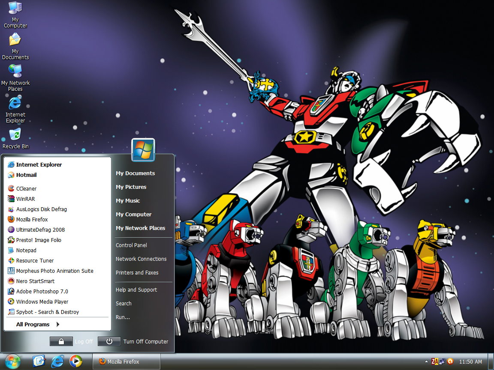The height and width of the screenshot is (370, 494).
Task: Click the Start orb button
Action: click(12, 361)
